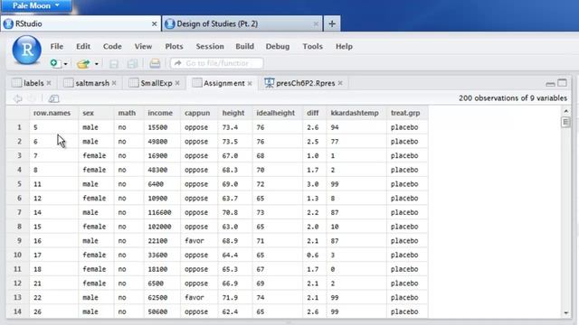Viewport: 579px width, 325px height.
Task: Close the Design of Studies browser tab
Action: tap(316, 24)
